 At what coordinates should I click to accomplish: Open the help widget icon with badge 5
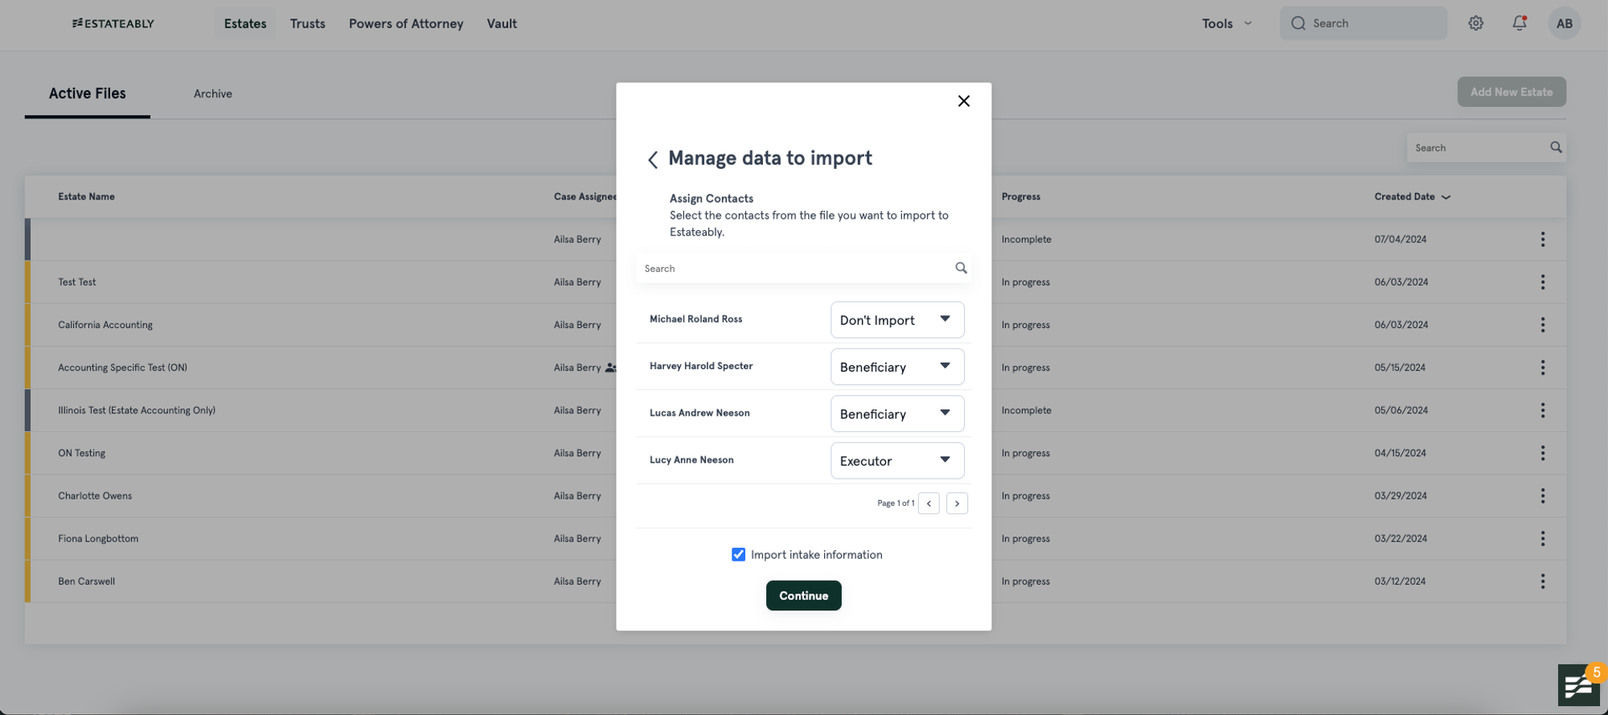(1579, 684)
